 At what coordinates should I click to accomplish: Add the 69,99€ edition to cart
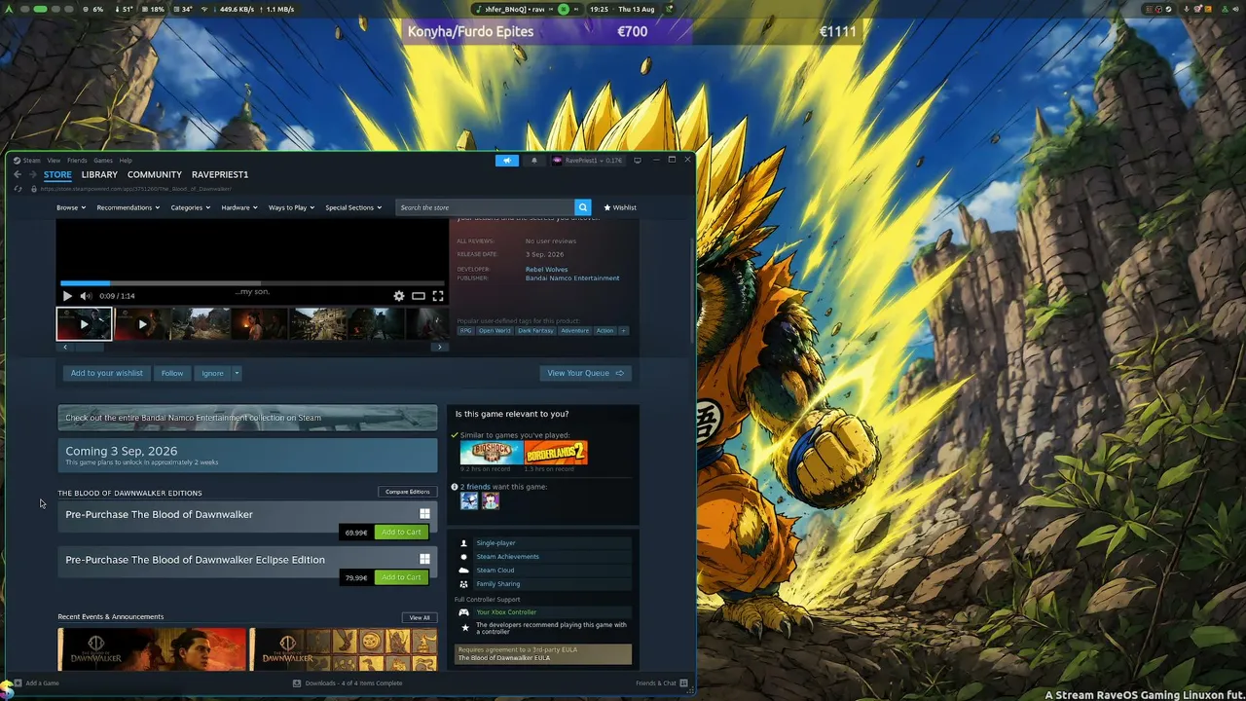(401, 533)
